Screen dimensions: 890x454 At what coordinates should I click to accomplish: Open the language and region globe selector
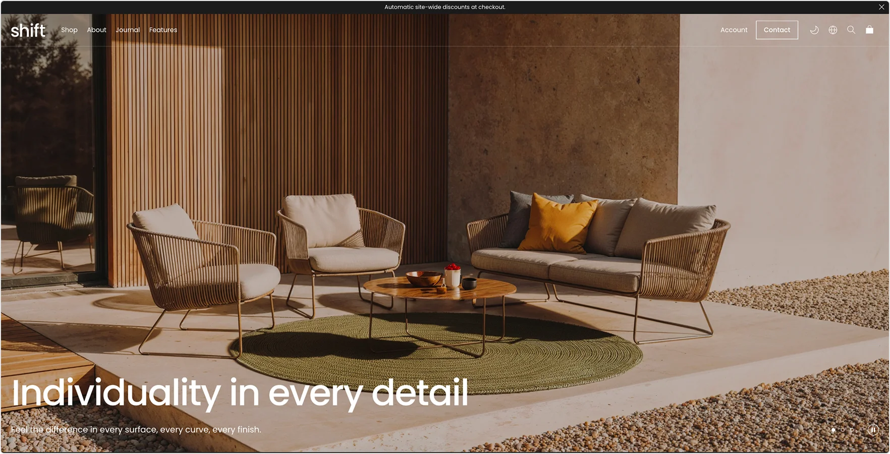click(x=832, y=30)
